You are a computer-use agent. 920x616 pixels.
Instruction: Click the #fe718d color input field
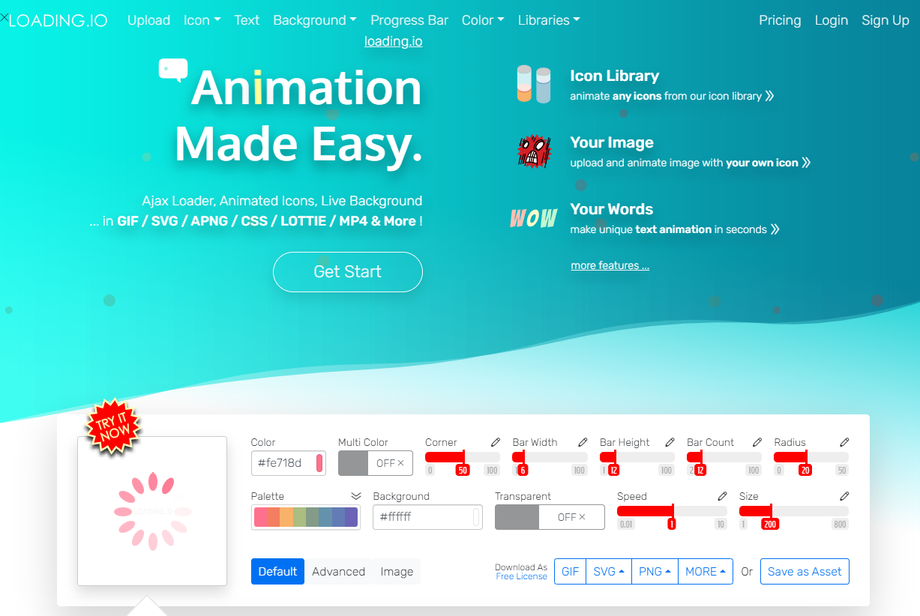[x=288, y=463]
